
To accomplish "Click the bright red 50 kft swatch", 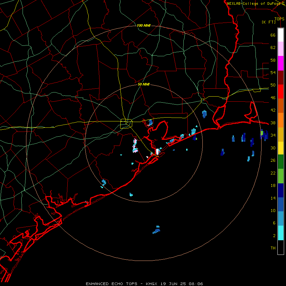I will (281, 92).
